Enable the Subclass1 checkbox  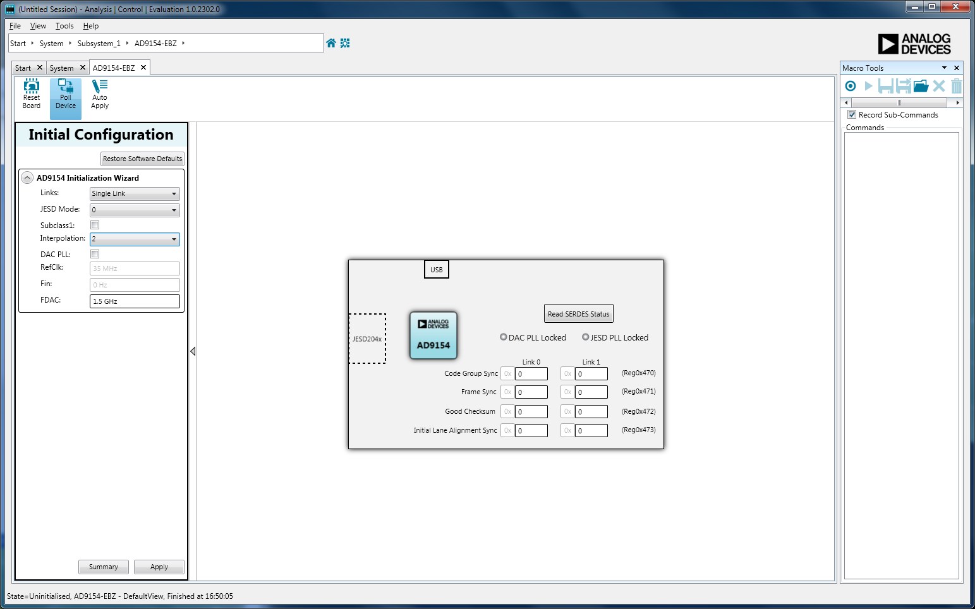point(95,225)
